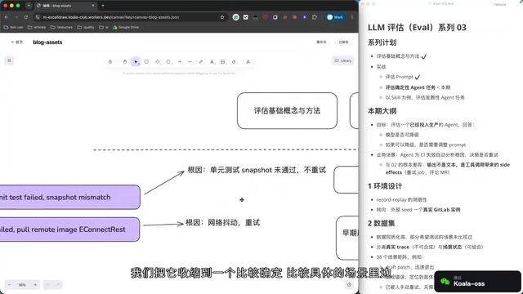This screenshot has height=294, width=523.
Task: View site information icon in address bar
Action: pos(38,17)
